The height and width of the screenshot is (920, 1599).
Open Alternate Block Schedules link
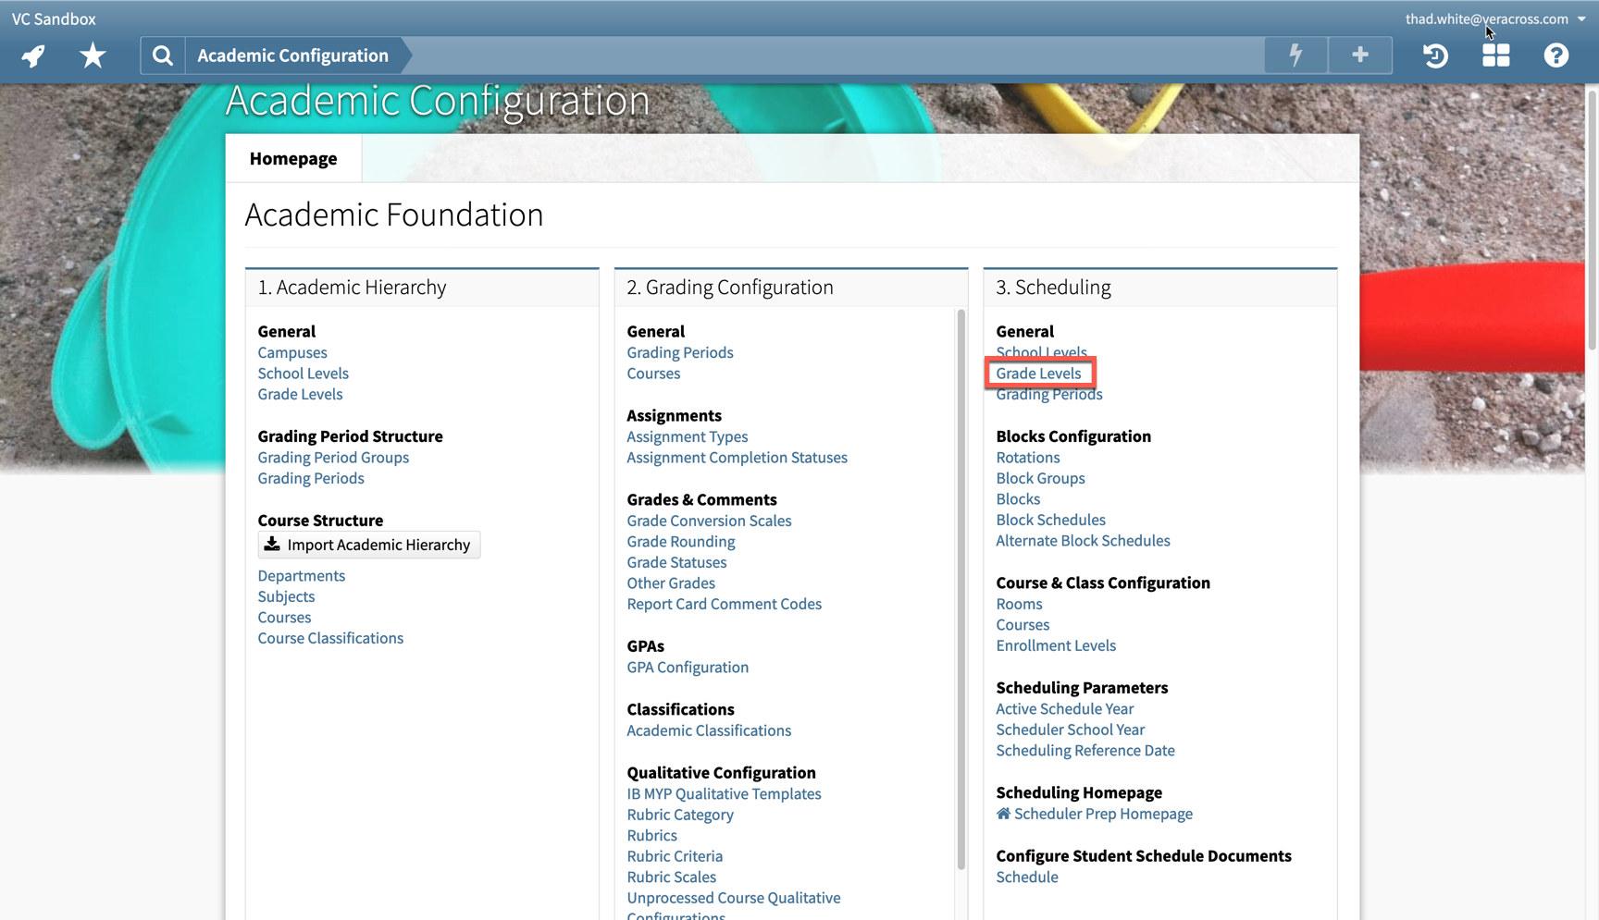[1083, 541]
